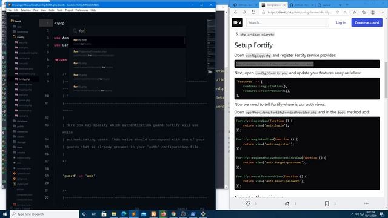The height and width of the screenshot is (218, 388).
Task: Open the article more options dots
Action: click(x=366, y=203)
